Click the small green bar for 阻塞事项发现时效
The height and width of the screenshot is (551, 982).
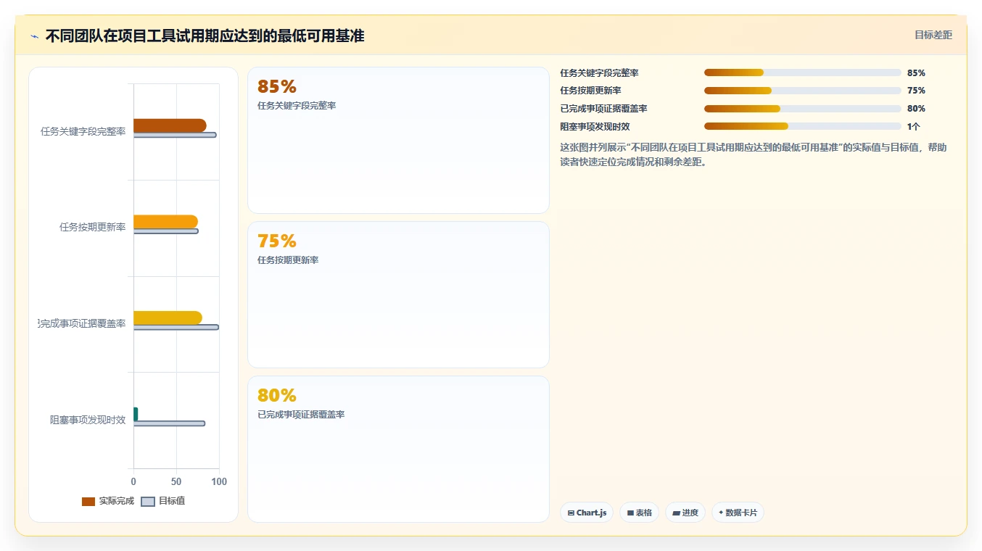pos(136,414)
